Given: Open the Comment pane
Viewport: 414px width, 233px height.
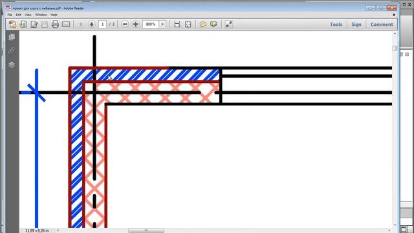Looking at the screenshot, I should [x=382, y=25].
